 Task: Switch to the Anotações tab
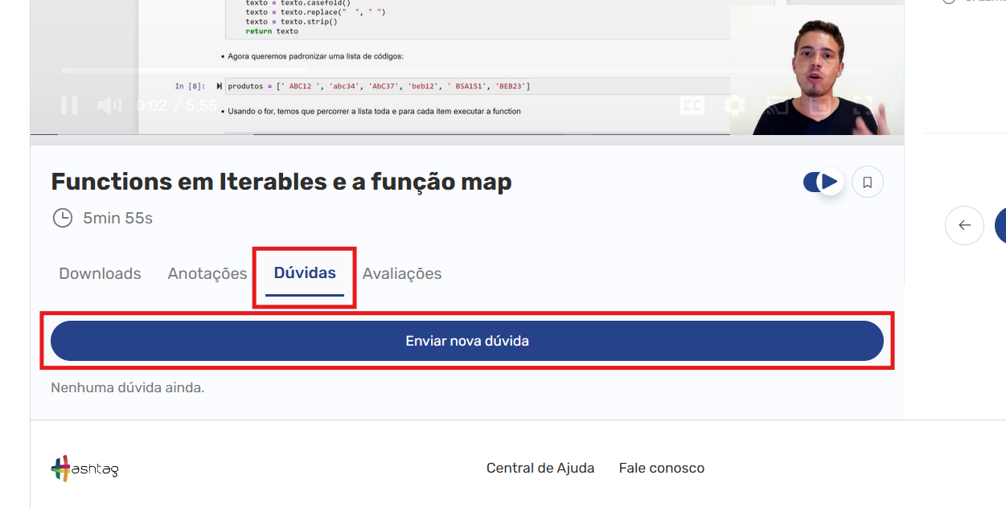click(207, 274)
